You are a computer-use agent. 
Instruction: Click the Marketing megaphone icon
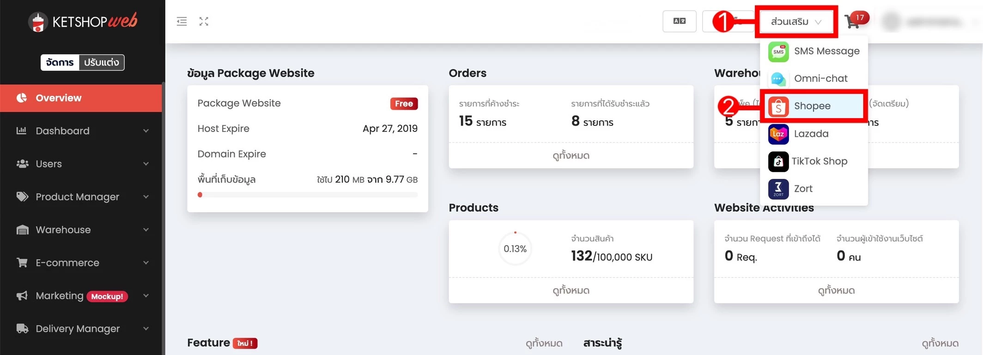[x=22, y=296]
